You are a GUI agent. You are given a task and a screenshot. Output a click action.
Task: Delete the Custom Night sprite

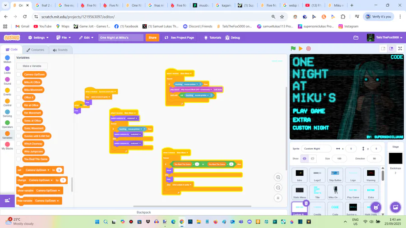click(x=306, y=203)
